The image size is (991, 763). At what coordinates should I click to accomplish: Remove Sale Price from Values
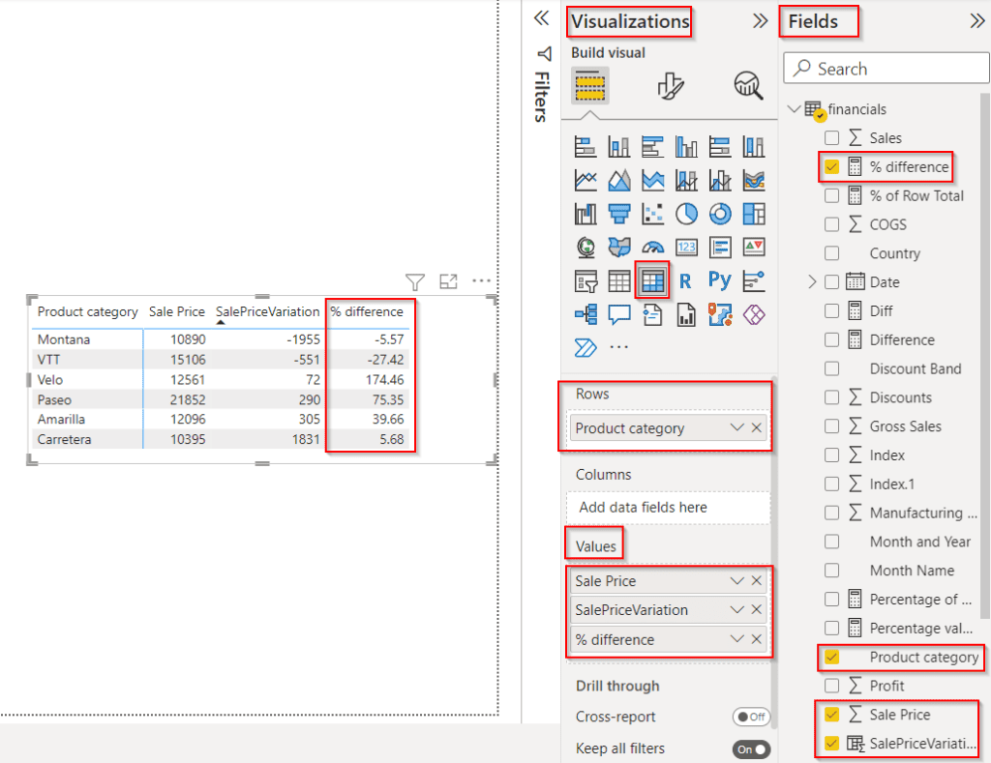coord(757,580)
